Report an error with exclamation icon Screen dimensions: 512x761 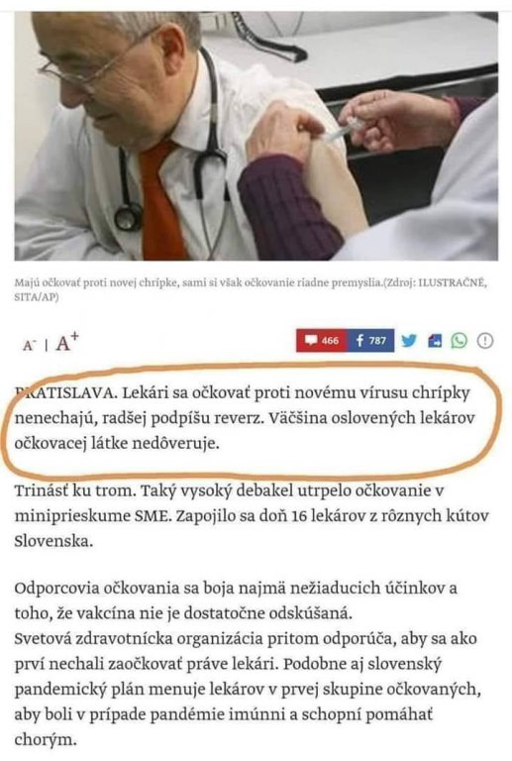point(485,341)
